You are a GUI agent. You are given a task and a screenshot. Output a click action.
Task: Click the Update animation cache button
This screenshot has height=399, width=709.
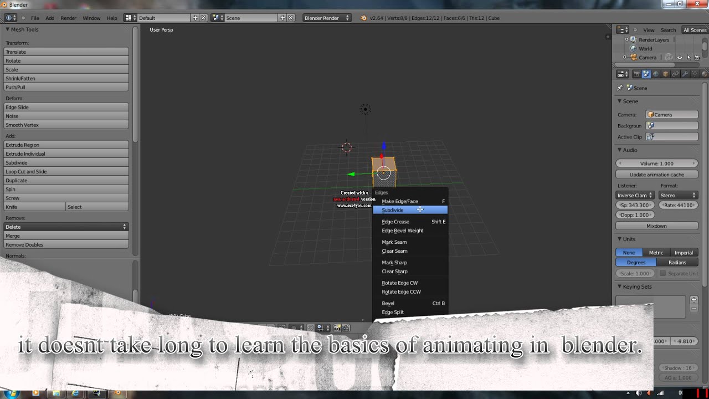pyautogui.click(x=657, y=175)
